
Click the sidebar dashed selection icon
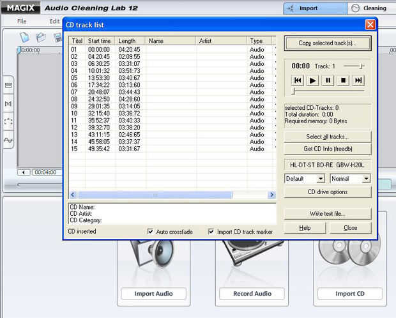tap(8, 122)
